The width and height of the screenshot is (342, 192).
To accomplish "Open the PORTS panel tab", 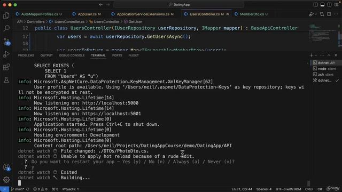I will click(117, 55).
